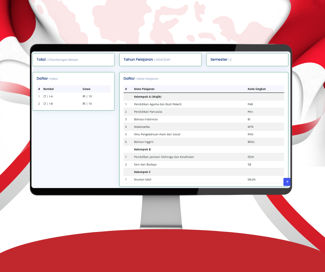Click the Bahasa Inggris subject row
This screenshot has height=272, width=325.
(144, 142)
